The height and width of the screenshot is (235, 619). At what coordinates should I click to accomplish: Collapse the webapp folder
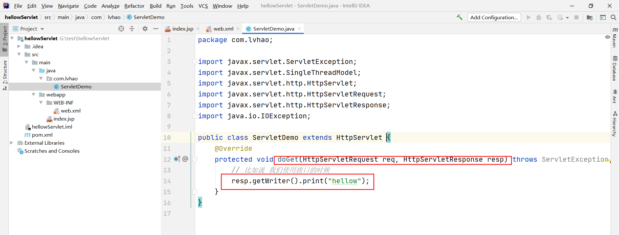34,95
